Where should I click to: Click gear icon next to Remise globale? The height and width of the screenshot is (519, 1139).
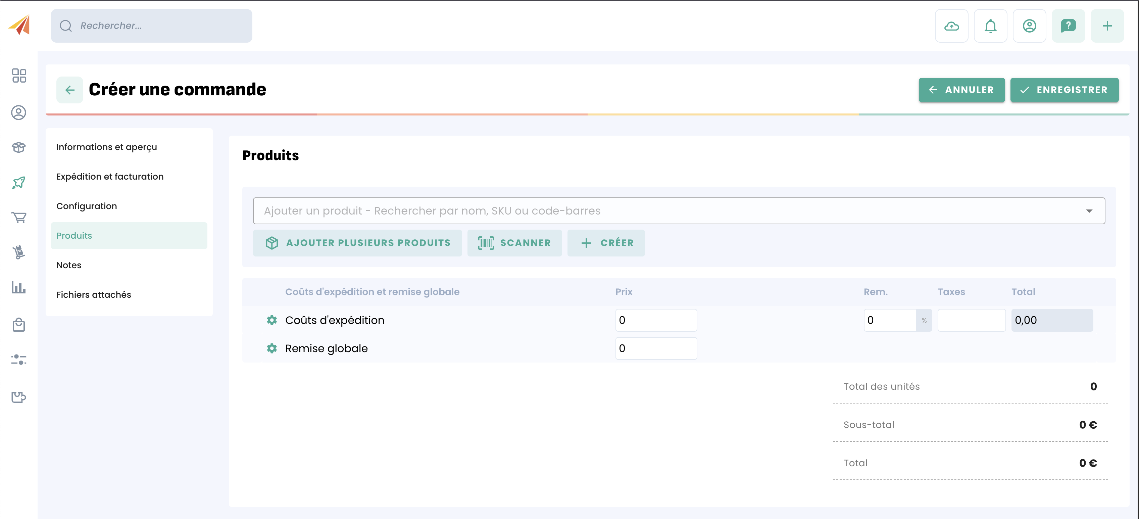[271, 348]
